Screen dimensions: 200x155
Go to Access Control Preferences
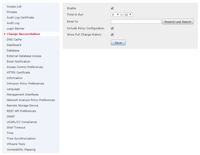coord(25,67)
